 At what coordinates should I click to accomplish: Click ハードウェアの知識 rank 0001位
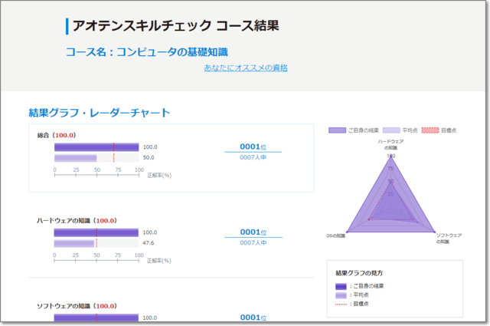253,232
